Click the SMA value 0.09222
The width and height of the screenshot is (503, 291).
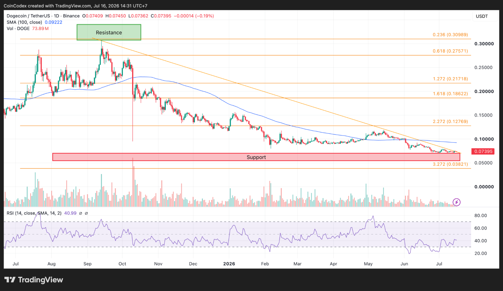tap(53, 22)
